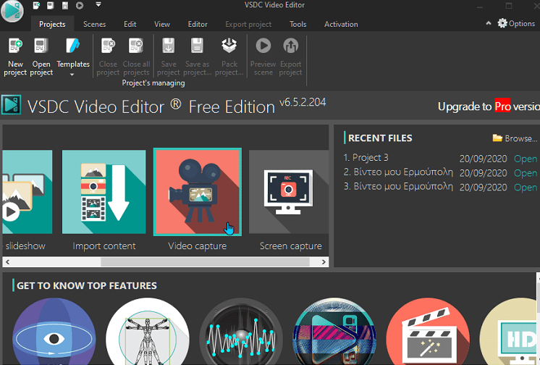Click quick access New project icon
Screen dimensions: 540x365
36,5
